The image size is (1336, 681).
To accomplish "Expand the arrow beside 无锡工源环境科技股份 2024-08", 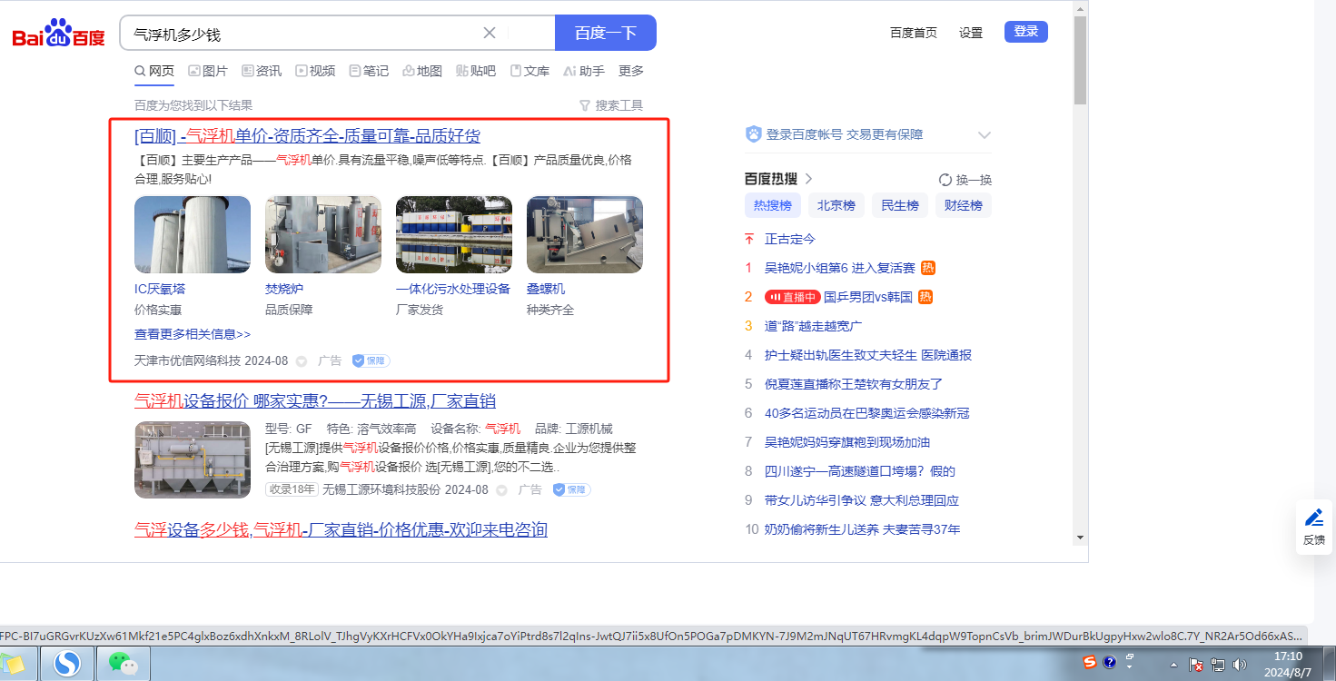I will [501, 490].
